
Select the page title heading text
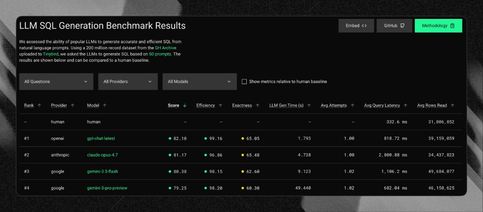click(102, 26)
